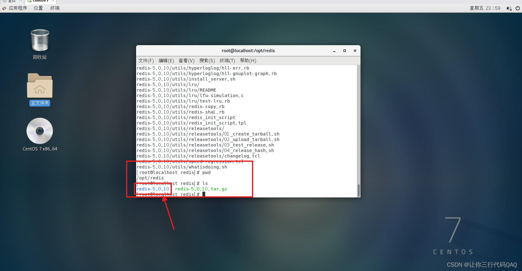Select the 主文件夹 home folder icon
Image resolution: width=522 pixels, height=271 pixels.
pyautogui.click(x=40, y=86)
